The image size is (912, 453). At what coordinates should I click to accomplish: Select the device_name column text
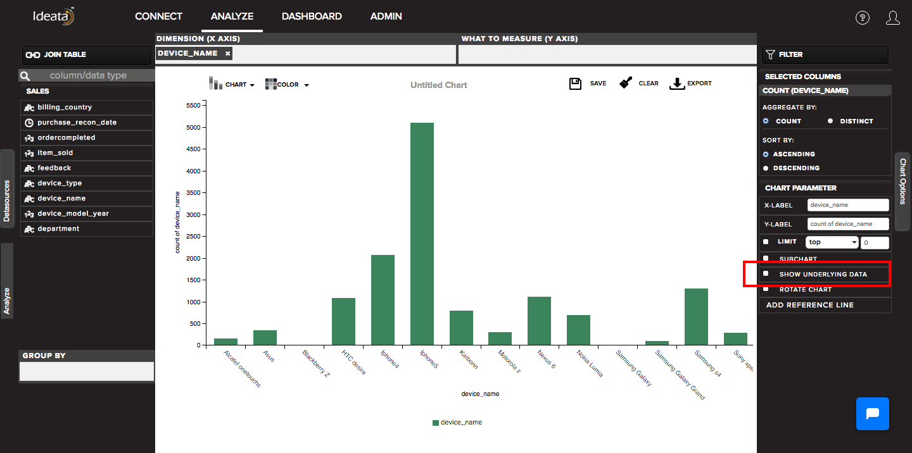point(61,199)
